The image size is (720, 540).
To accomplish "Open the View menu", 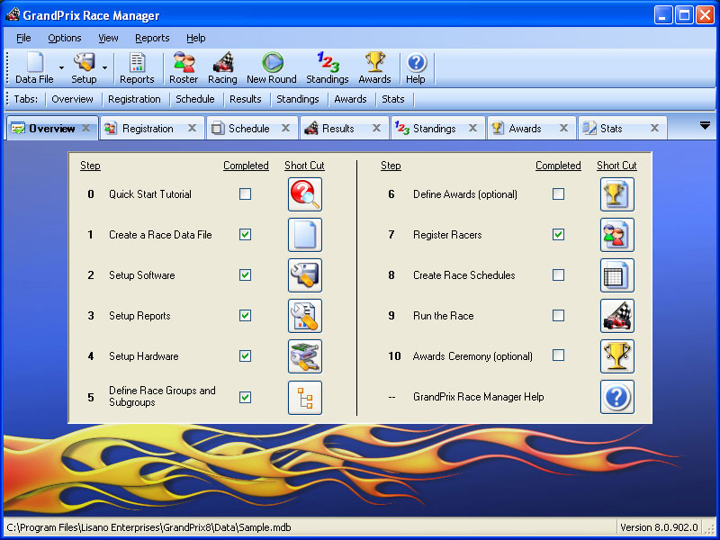I will pos(108,38).
